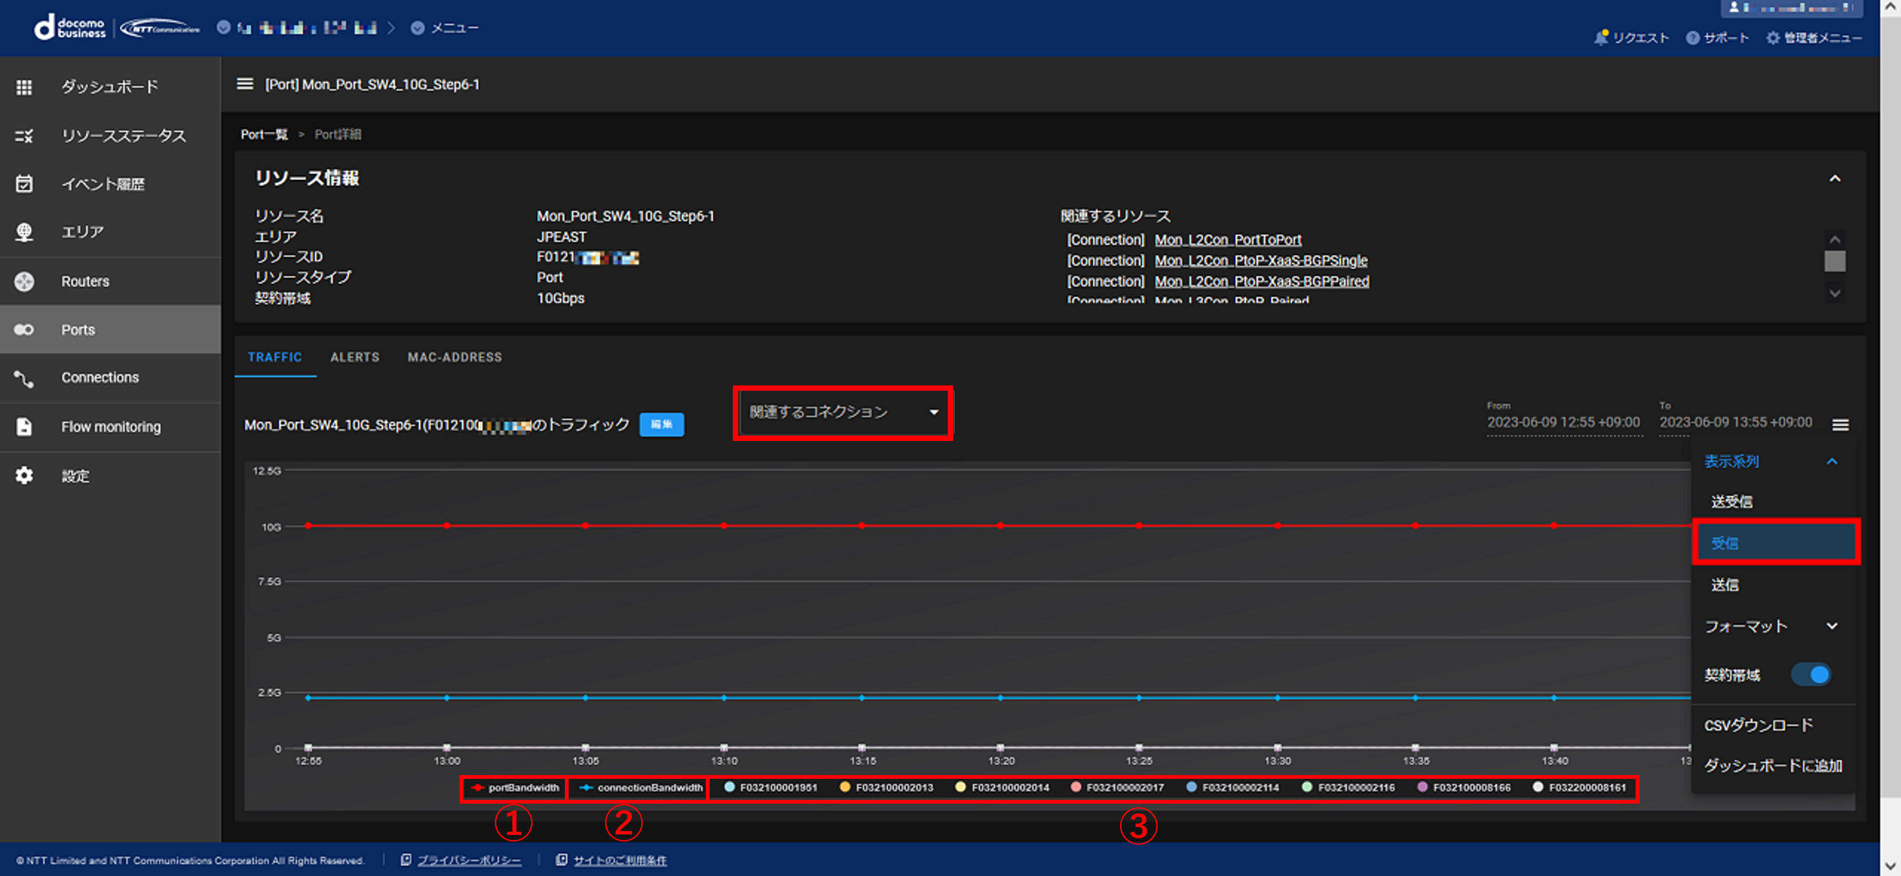Open the settings gear icon in sidebar

point(24,476)
